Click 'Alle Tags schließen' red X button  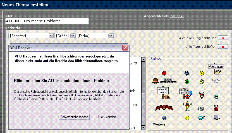223,47
